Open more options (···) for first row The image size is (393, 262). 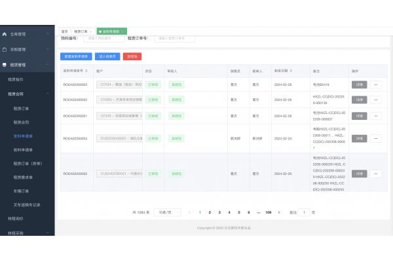point(376,84)
